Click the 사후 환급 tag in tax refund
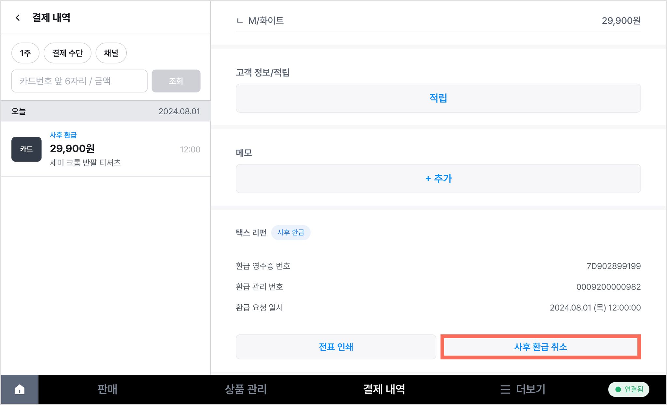This screenshot has width=667, height=405. [291, 232]
